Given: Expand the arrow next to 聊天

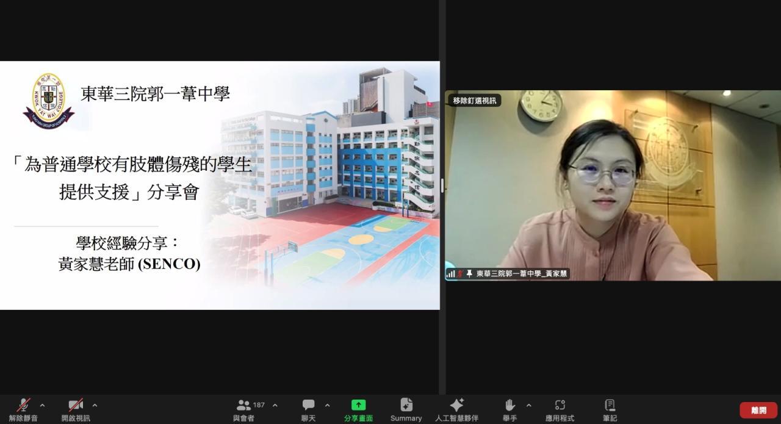Looking at the screenshot, I should pos(327,405).
